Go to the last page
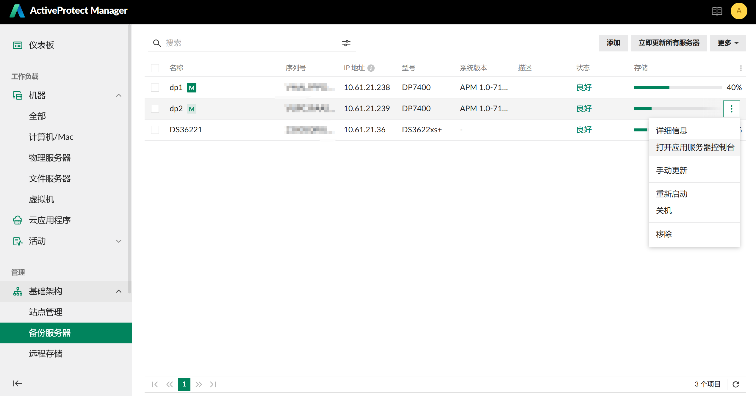 [x=213, y=384]
